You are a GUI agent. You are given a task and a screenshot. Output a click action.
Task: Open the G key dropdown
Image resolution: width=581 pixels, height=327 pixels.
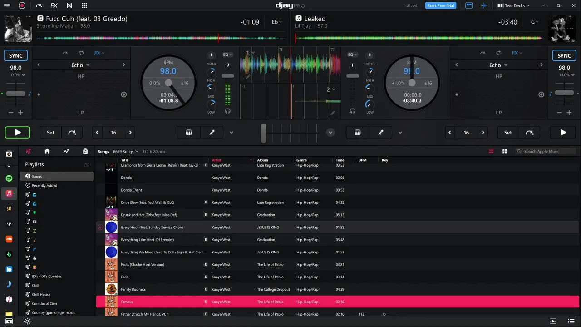click(x=535, y=22)
